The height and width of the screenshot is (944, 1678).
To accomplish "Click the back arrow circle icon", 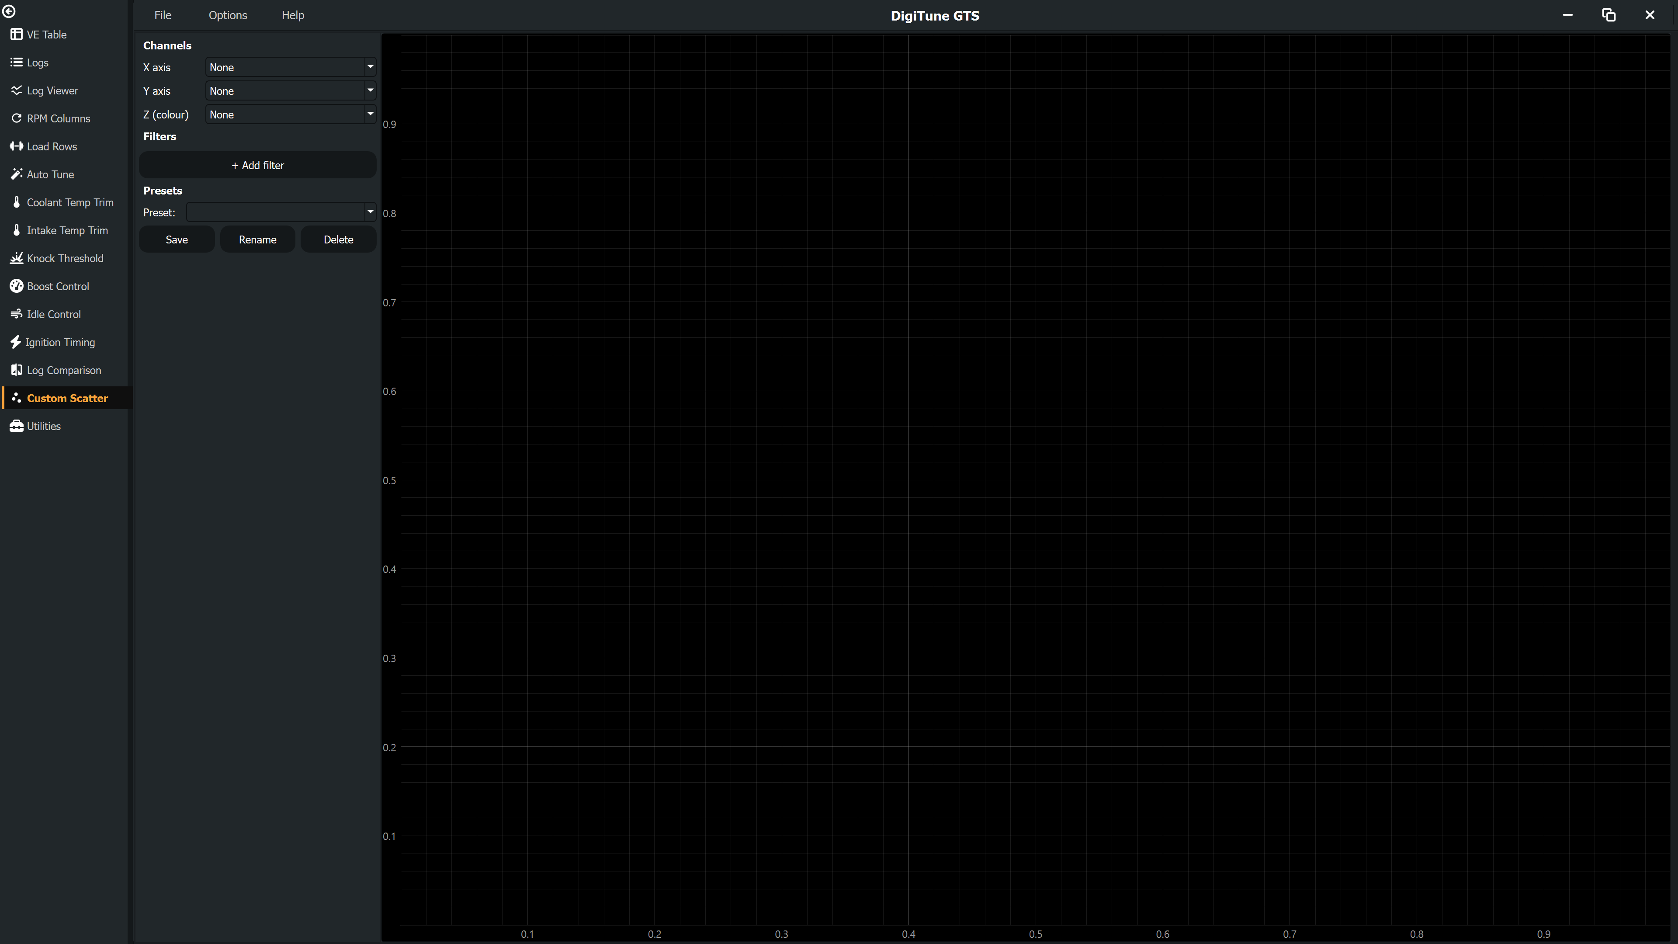I will 9,11.
